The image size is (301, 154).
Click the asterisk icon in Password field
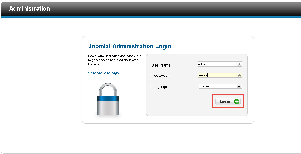pos(239,75)
